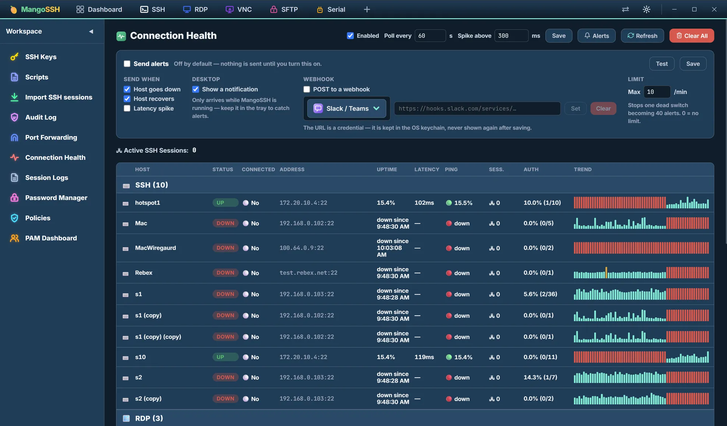The width and height of the screenshot is (727, 426).
Task: Click the Spike above ms field
Action: tap(511, 36)
